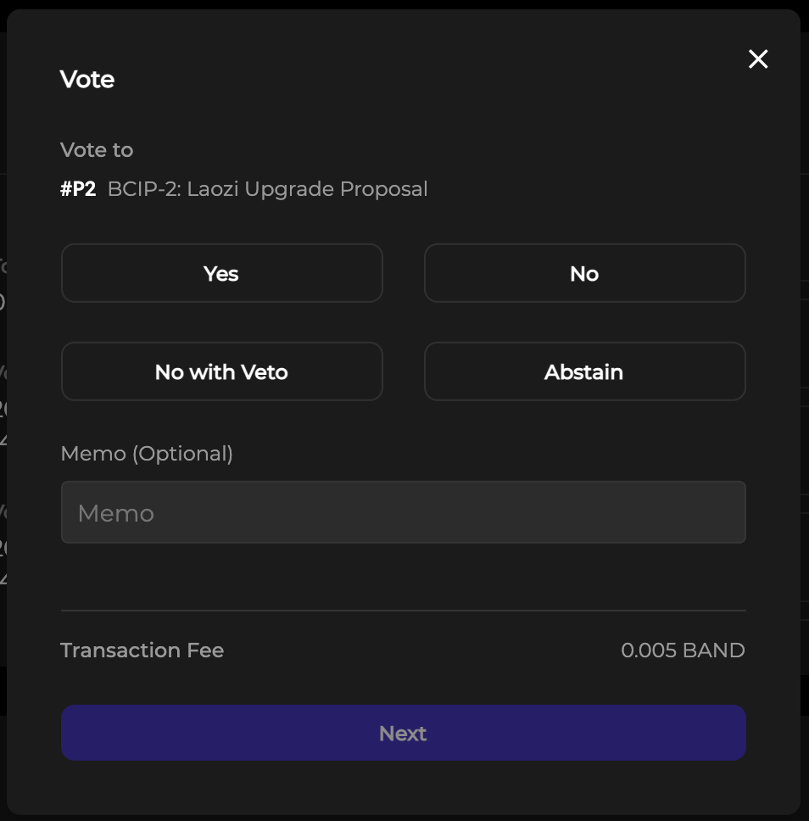Choose the No with Veto option

[x=221, y=371]
